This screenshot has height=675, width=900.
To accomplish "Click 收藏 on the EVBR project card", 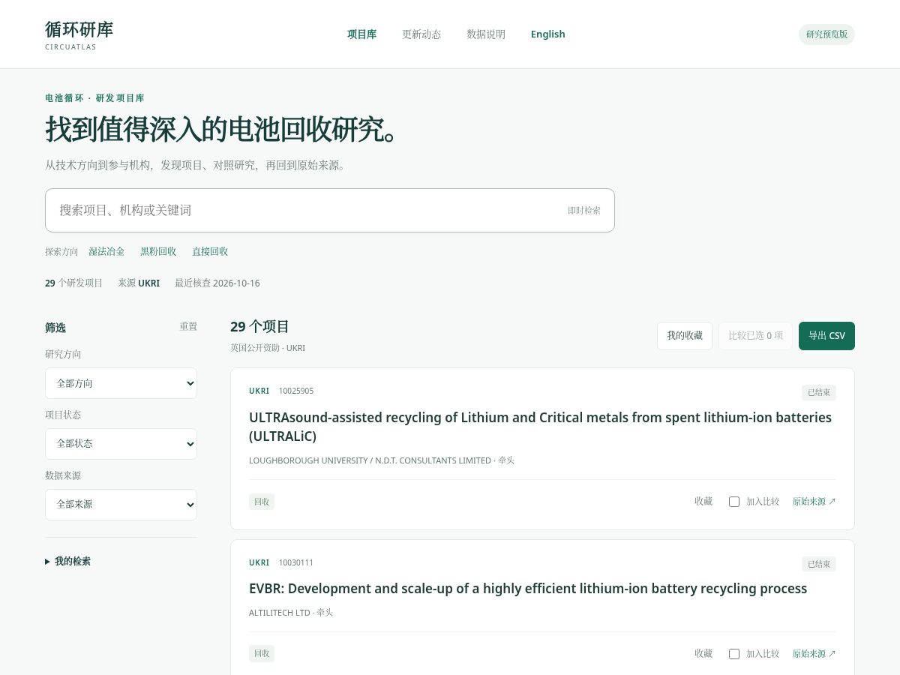I will click(703, 654).
